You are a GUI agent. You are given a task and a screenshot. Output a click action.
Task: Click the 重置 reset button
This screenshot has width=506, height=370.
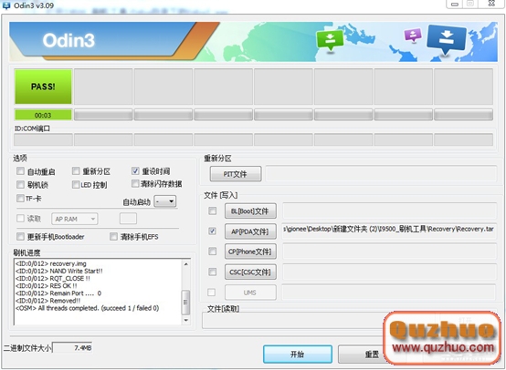371,355
